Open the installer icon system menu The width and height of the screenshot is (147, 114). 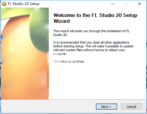[x=4, y=4]
